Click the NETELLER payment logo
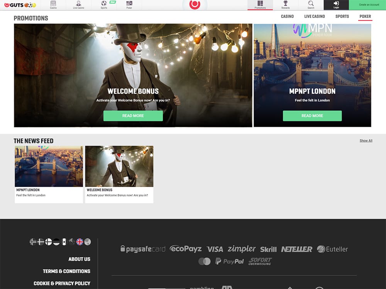The height and width of the screenshot is (289, 386). [x=296, y=249]
